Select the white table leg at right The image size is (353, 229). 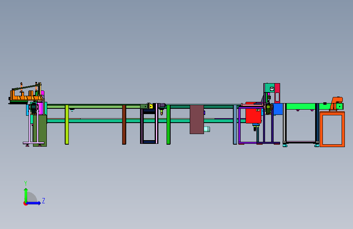[x=285, y=123]
